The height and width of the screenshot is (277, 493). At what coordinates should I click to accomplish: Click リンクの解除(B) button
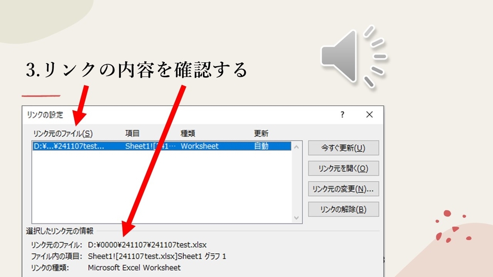[343, 209]
